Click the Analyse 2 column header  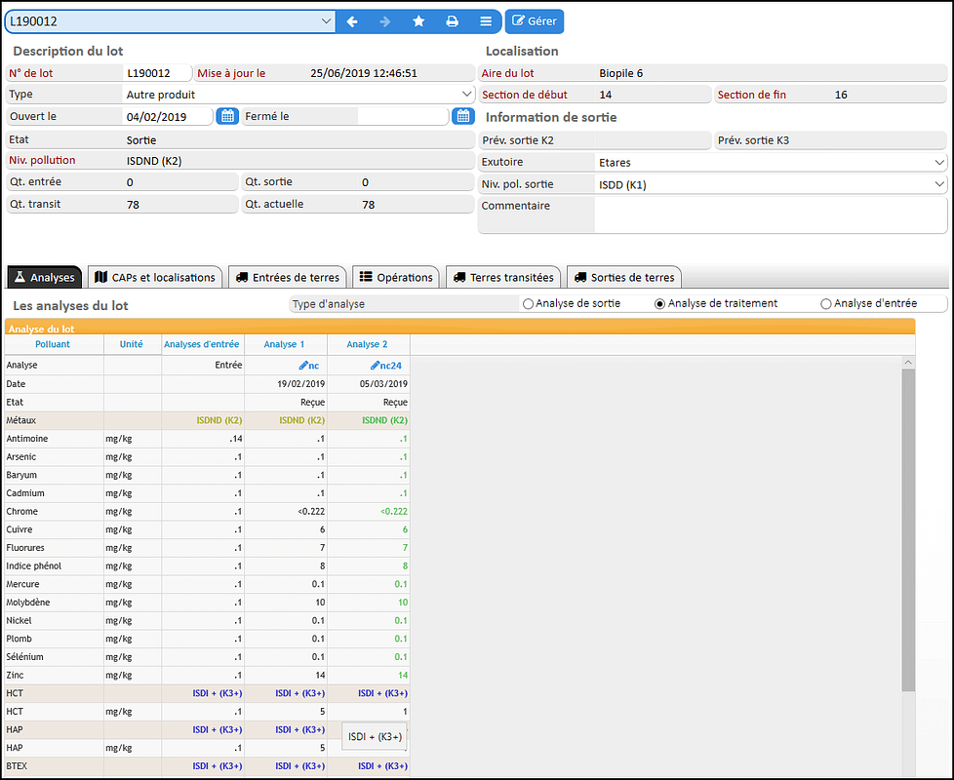click(367, 344)
